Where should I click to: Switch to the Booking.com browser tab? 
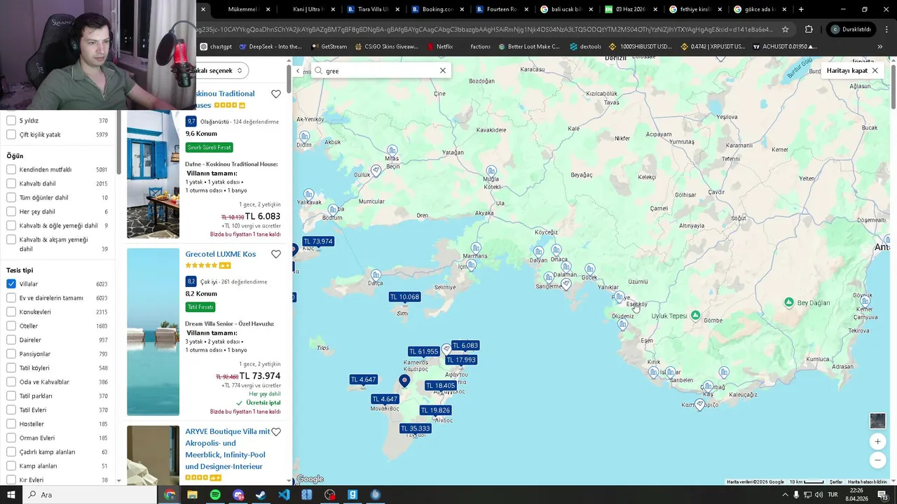pos(437,10)
